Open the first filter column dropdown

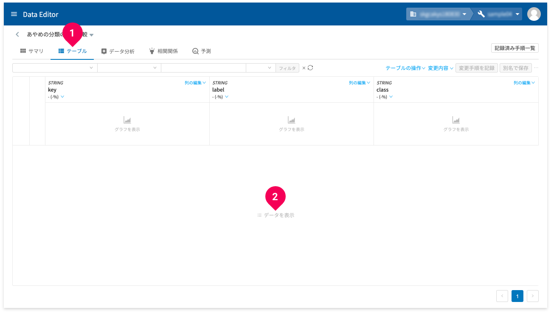pyautogui.click(x=55, y=68)
